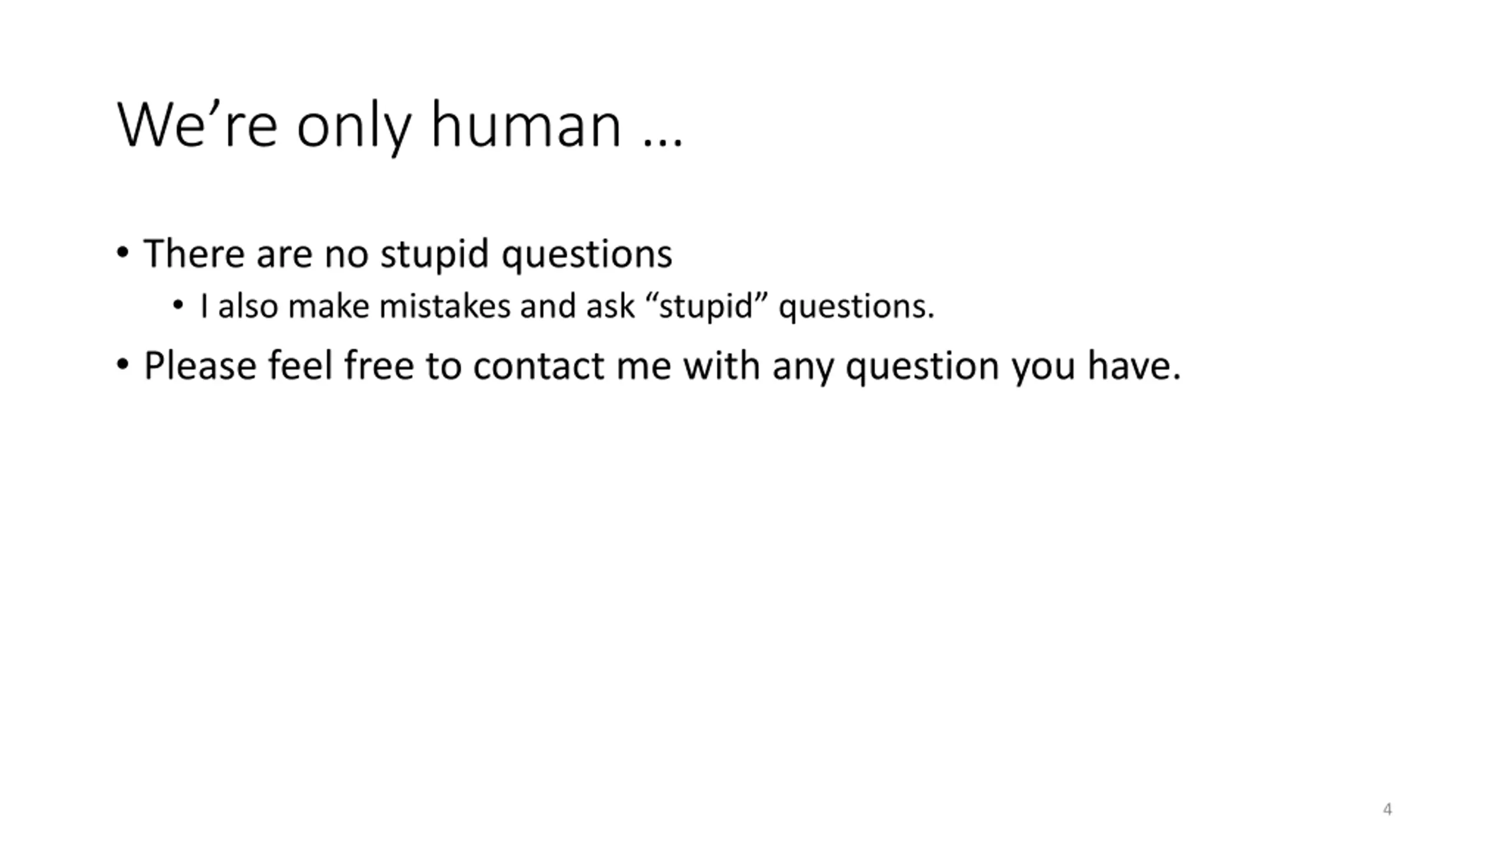The image size is (1508, 848).
Task: Click the word "have." ending the last bullet
Action: [1135, 366]
